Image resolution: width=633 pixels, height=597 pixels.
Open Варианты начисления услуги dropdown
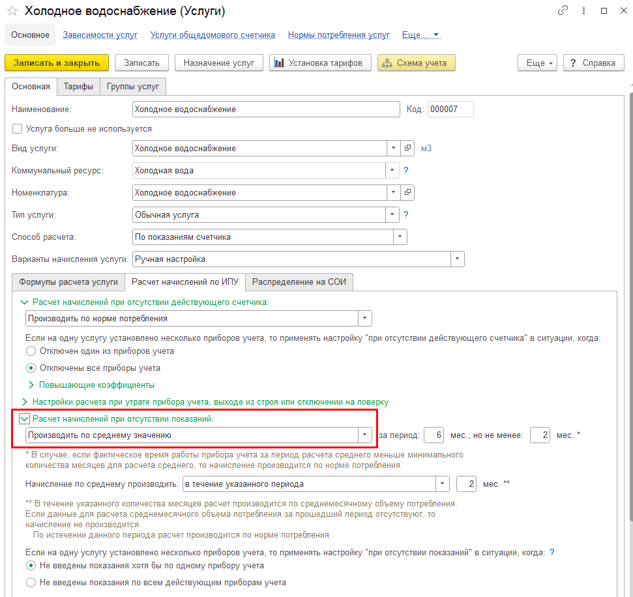click(457, 259)
